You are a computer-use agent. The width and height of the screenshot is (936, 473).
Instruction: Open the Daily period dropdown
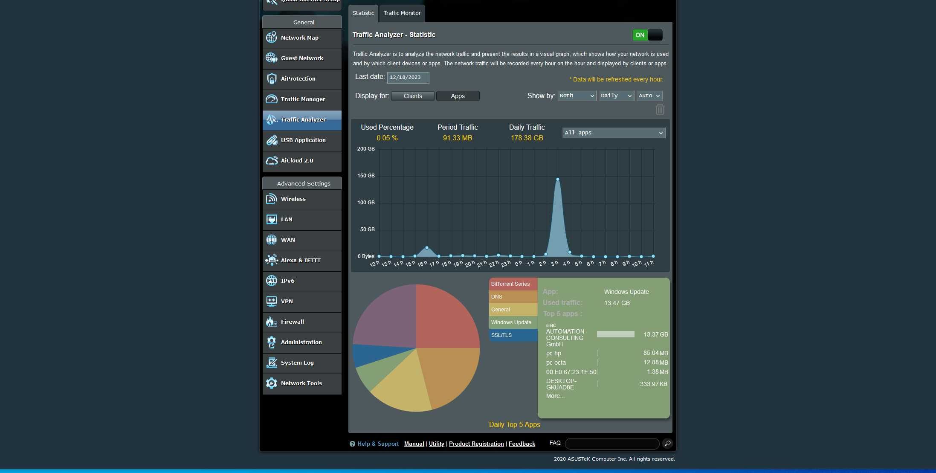[x=616, y=96]
